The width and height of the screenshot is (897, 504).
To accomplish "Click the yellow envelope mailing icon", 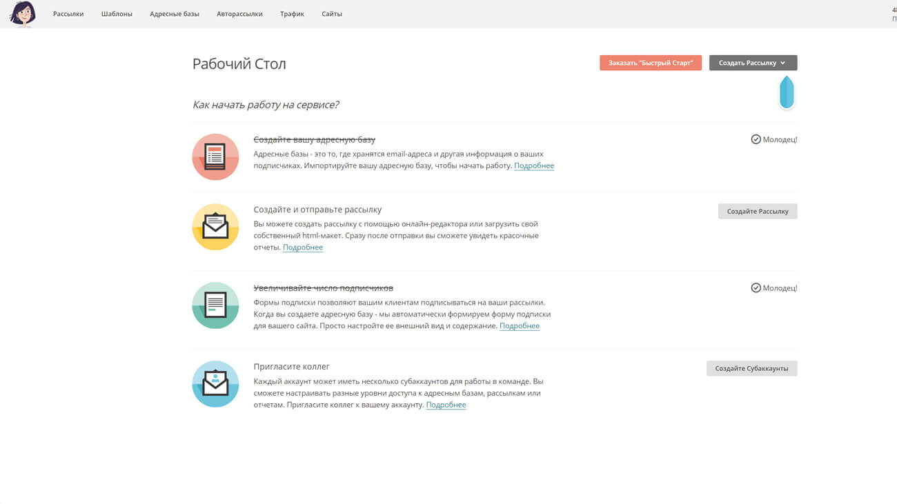I will click(215, 227).
